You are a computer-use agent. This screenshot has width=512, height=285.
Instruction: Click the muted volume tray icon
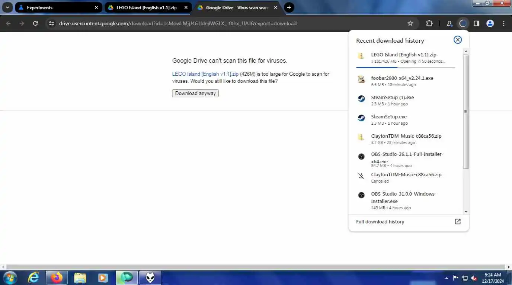click(474, 278)
